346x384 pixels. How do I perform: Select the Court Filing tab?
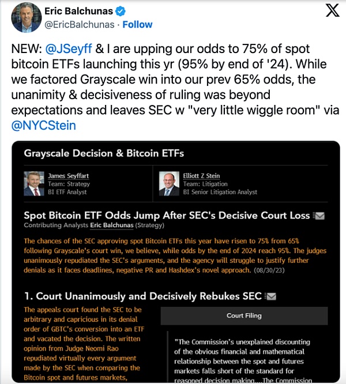243,315
